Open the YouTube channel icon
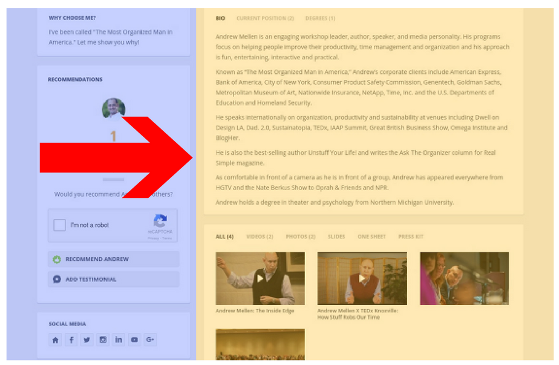Screen dimensions: 559x365 (x=134, y=340)
